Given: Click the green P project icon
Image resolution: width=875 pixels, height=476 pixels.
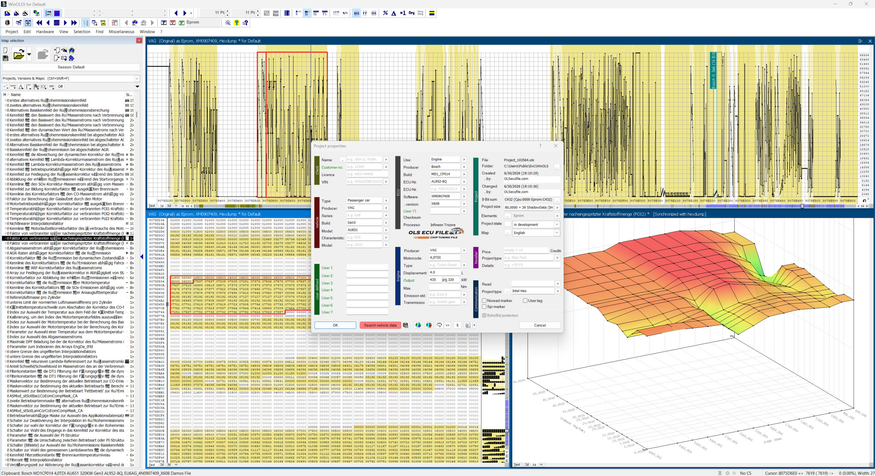Looking at the screenshot, I should pos(182,23).
